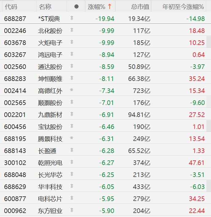Click the pin icon in 北化股份 row
This screenshot has height=217, width=211.
click(72, 30)
